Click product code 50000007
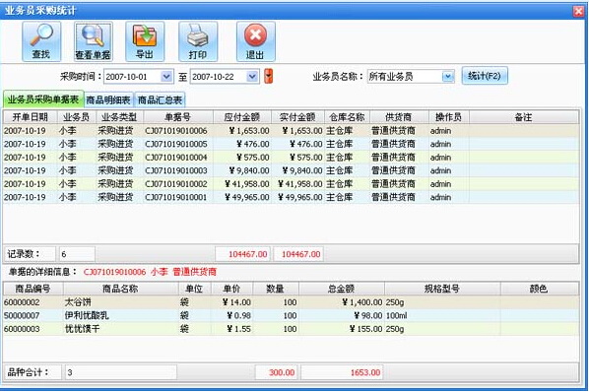 pyautogui.click(x=22, y=315)
